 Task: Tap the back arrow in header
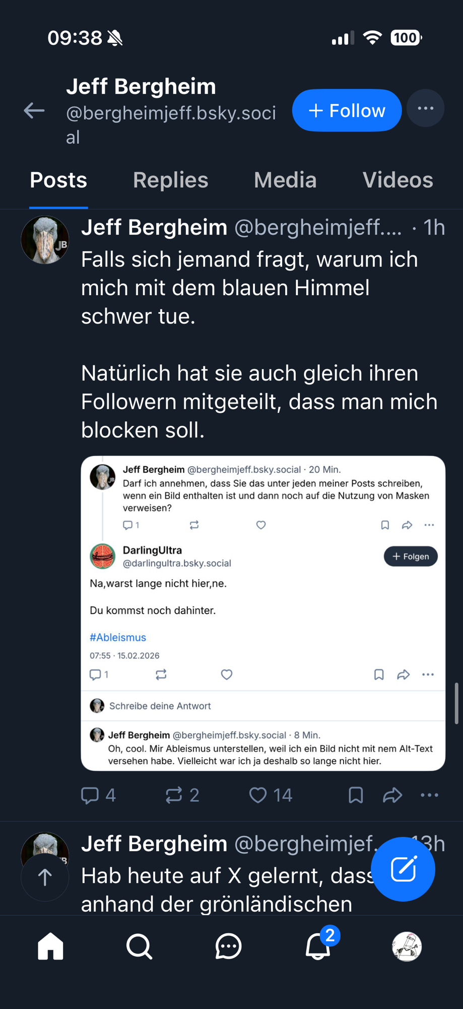pos(34,110)
